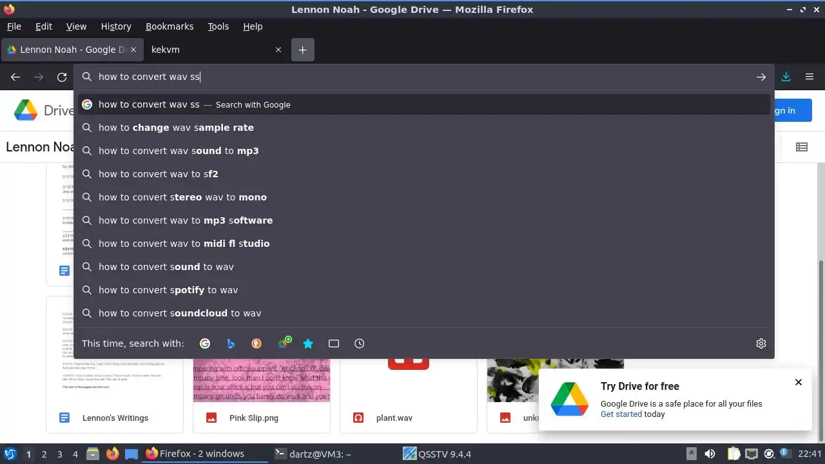Viewport: 825px width, 464px height.
Task: Open the View menu
Action: click(x=76, y=26)
